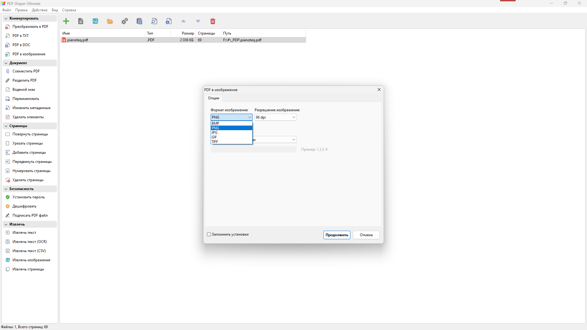Collapse the Безопасность sidebar section

click(x=6, y=189)
